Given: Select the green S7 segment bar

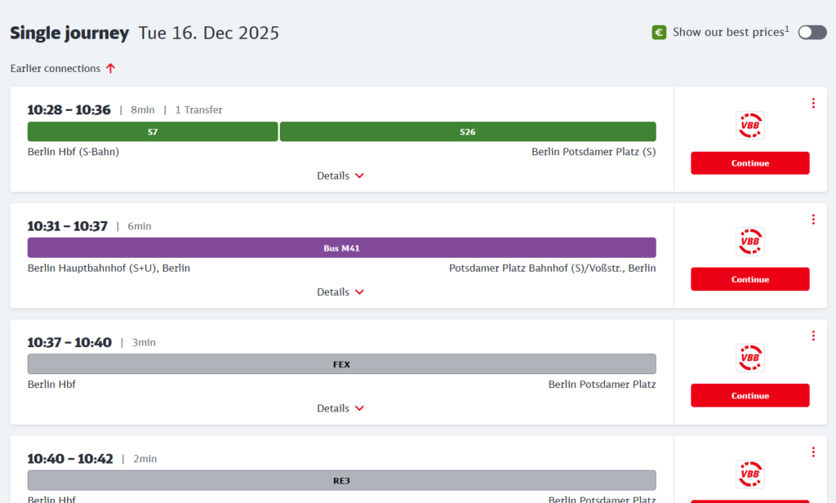Looking at the screenshot, I should coord(153,131).
